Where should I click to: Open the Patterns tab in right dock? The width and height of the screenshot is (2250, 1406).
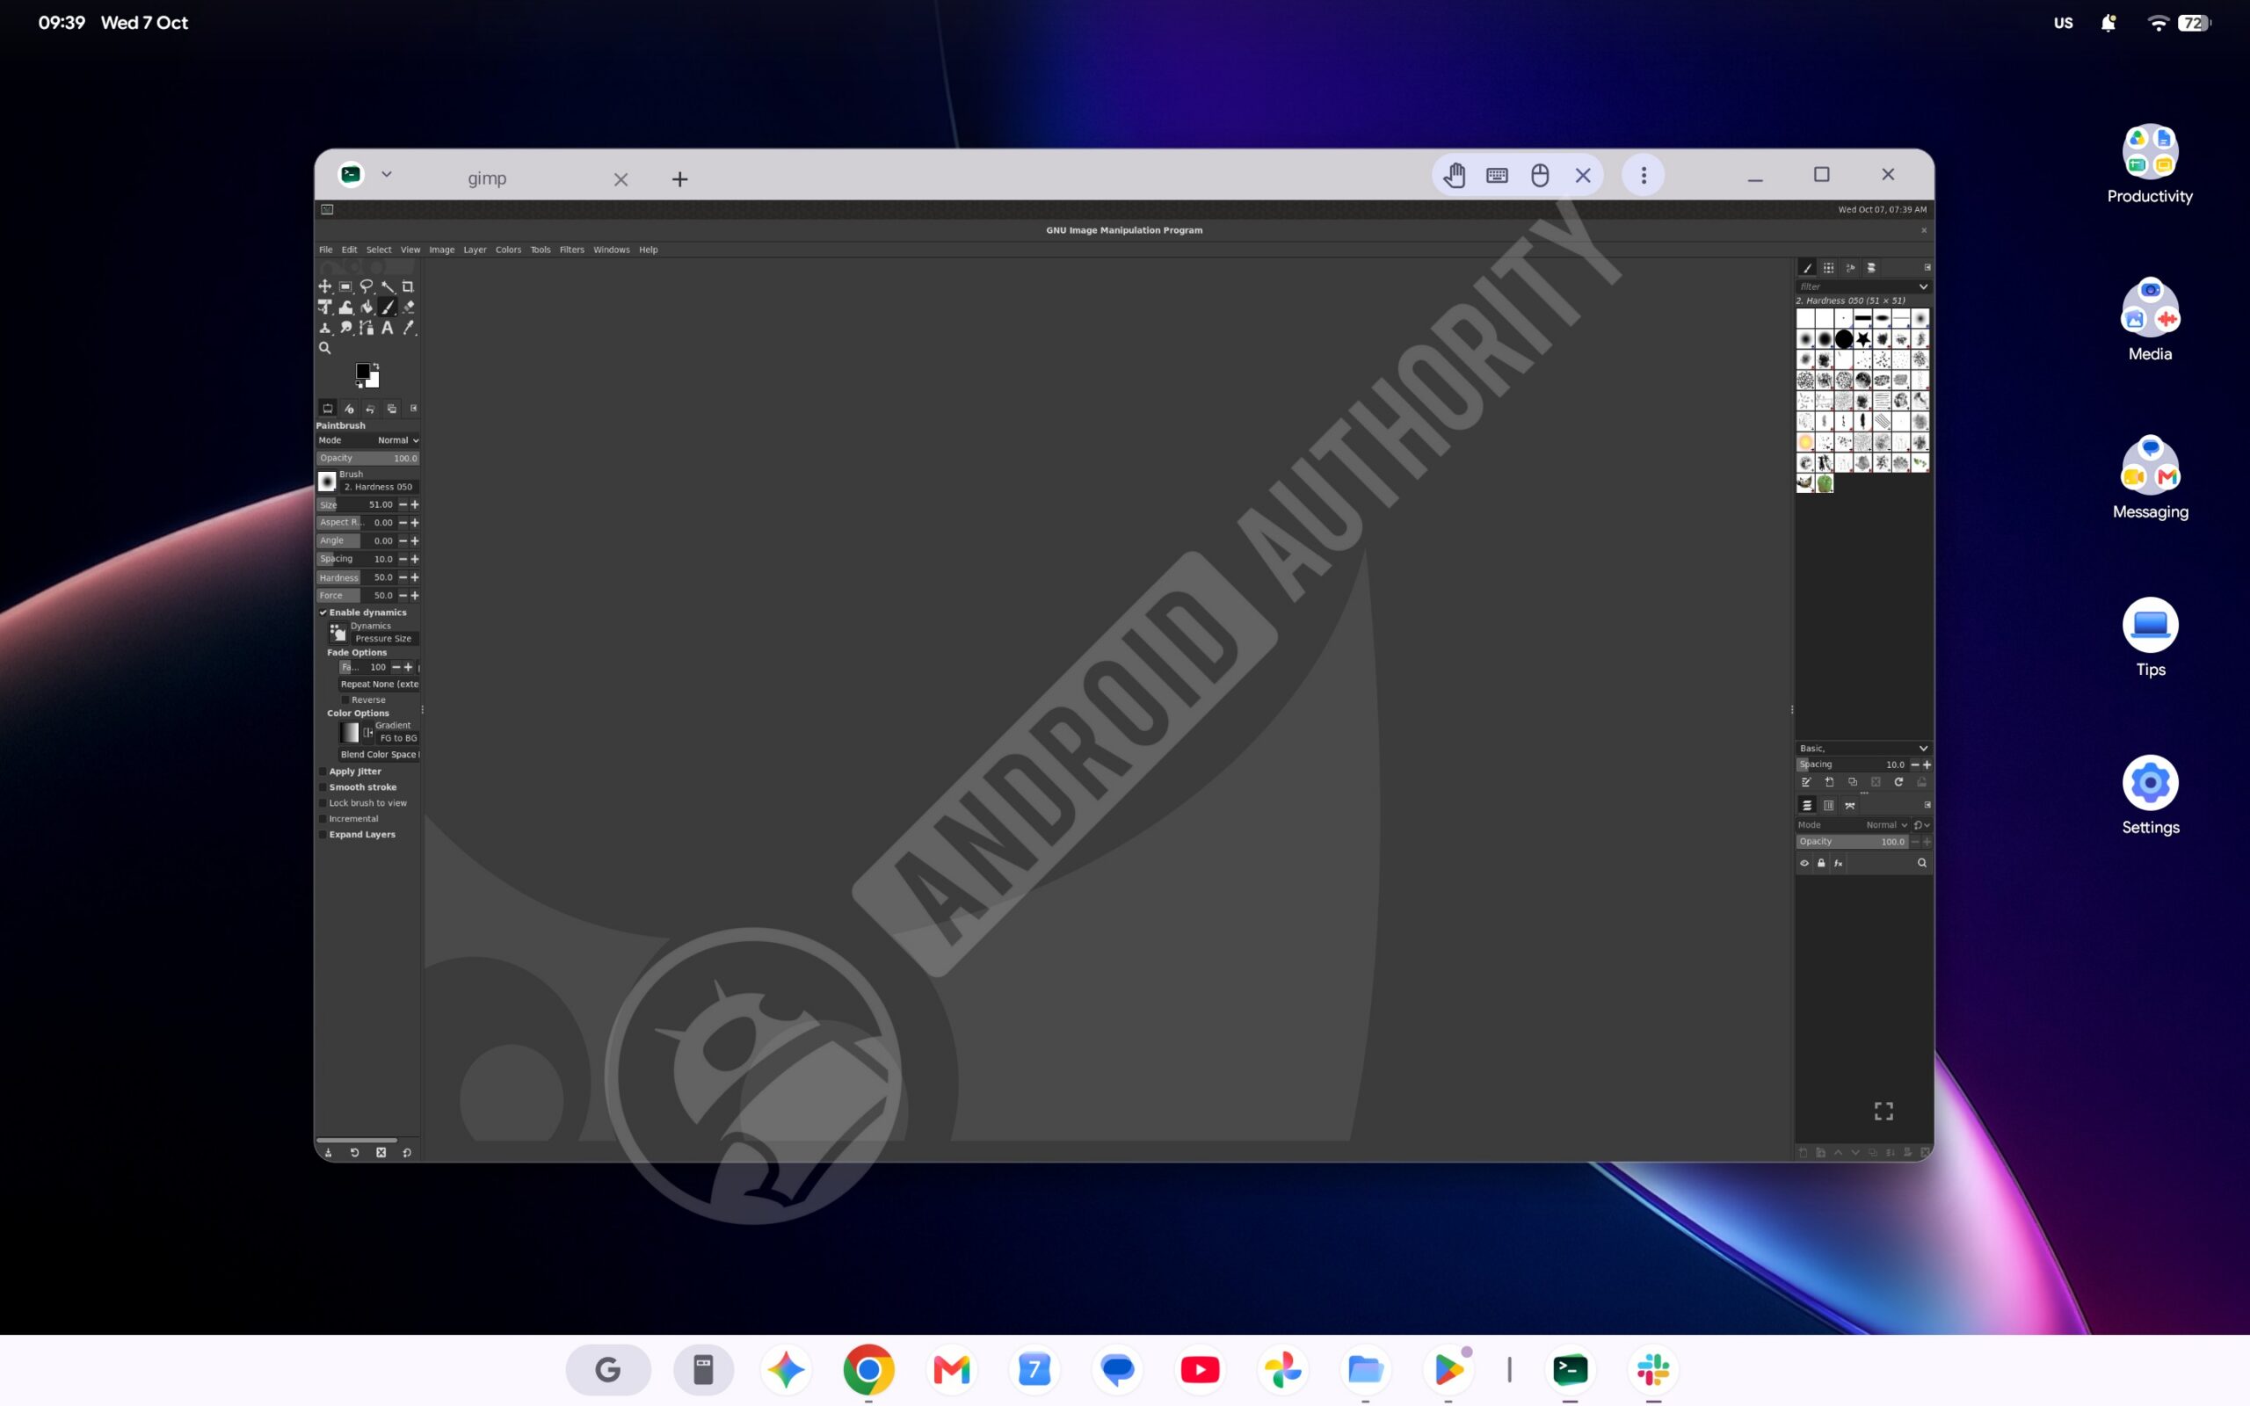click(x=1829, y=268)
